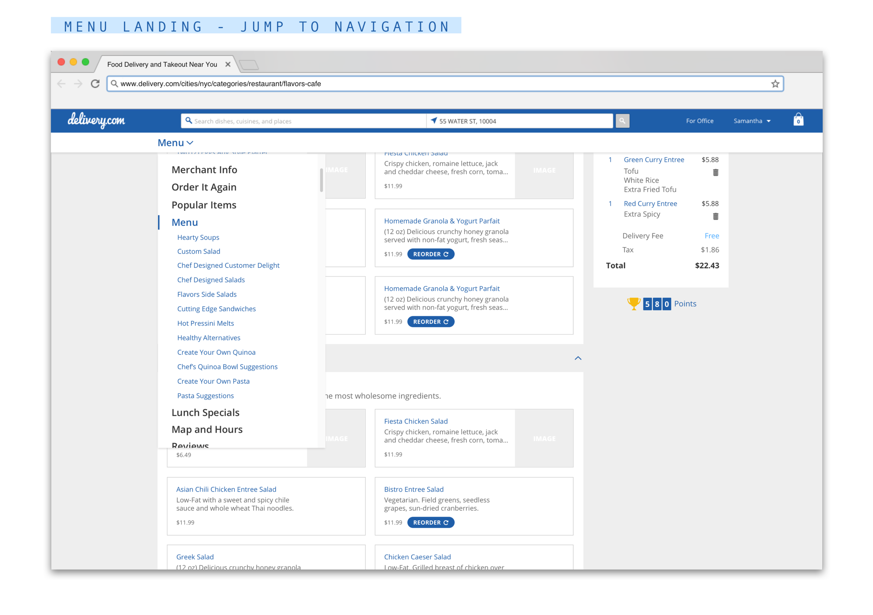
Task: Select Lunch Specials from the menu panel
Action: 205,412
